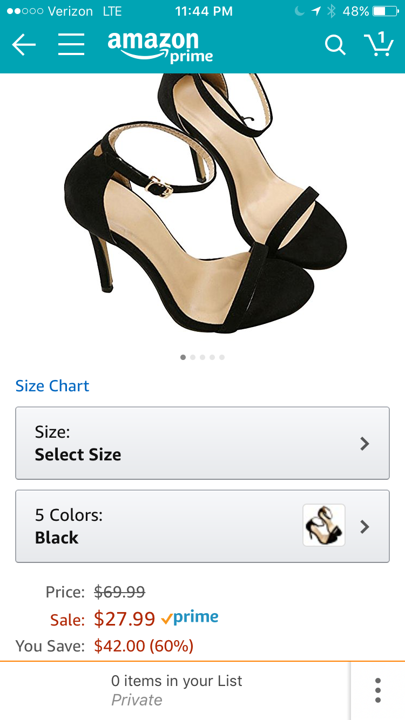Screen dimensions: 405x720
Task: Tap the back arrow icon
Action: (24, 45)
